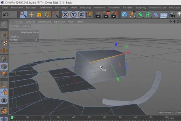Screen dimensions: 181x121
Task: Toggle Enable Axis L-shaped icon
Action: click(x=4, y=84)
